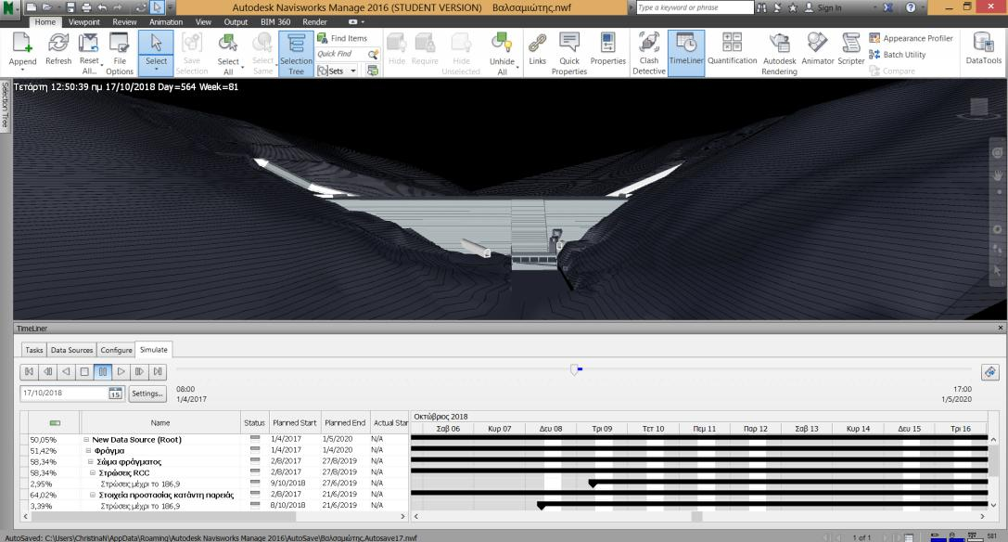1008x542 pixels.
Task: Click the Manage Sets icon beside Sets
Action: point(372,71)
